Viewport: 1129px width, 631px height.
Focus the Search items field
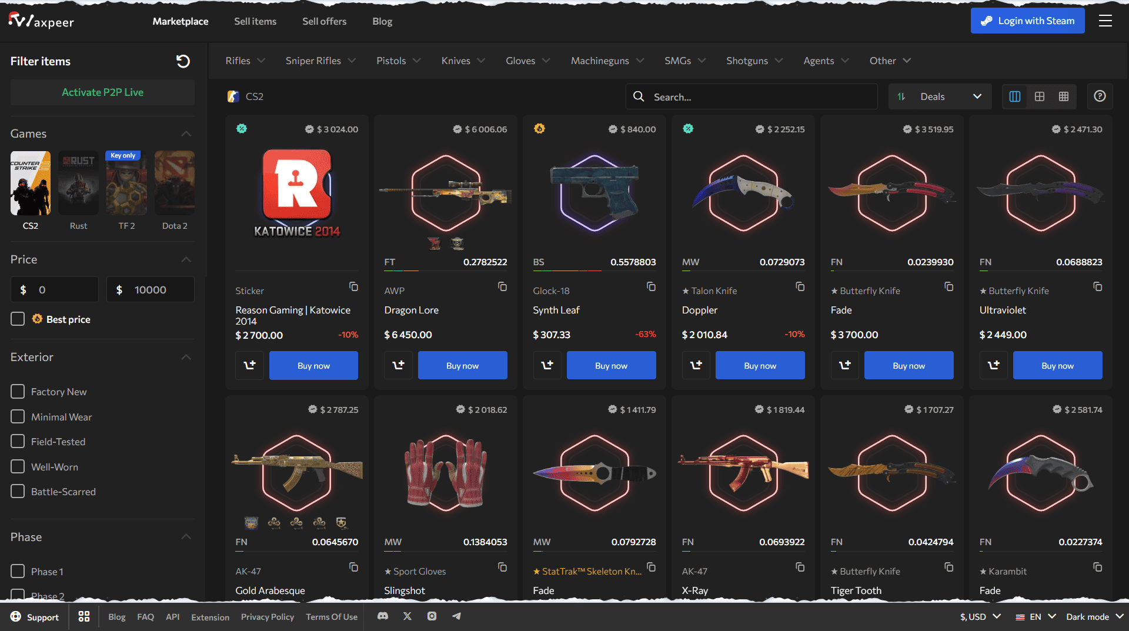(751, 96)
